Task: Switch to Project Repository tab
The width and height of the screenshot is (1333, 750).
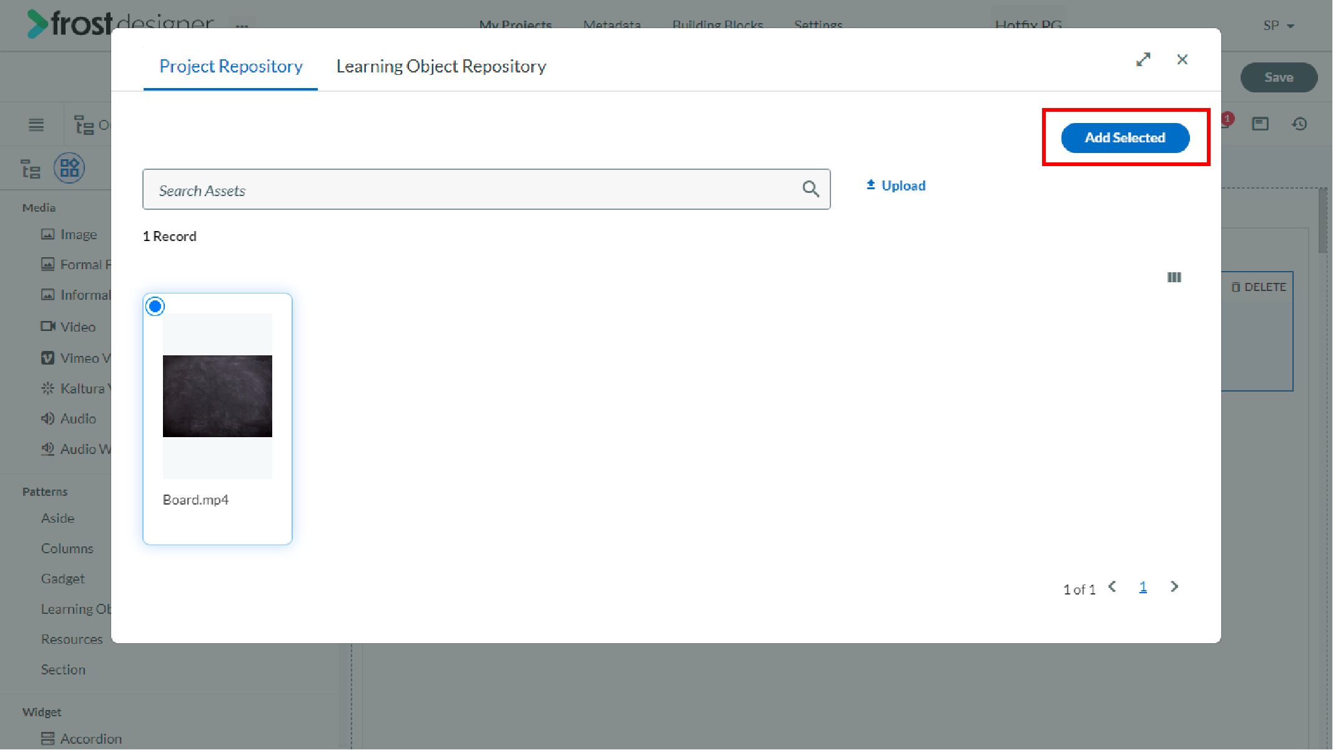Action: pyautogui.click(x=231, y=66)
